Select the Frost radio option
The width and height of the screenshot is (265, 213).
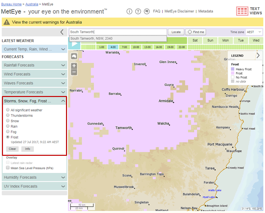[8, 137]
